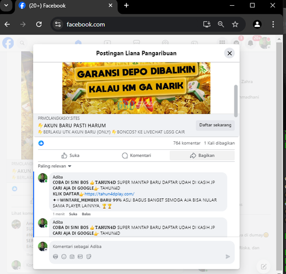Open Facebook Marketplace tab in background

click(137, 42)
